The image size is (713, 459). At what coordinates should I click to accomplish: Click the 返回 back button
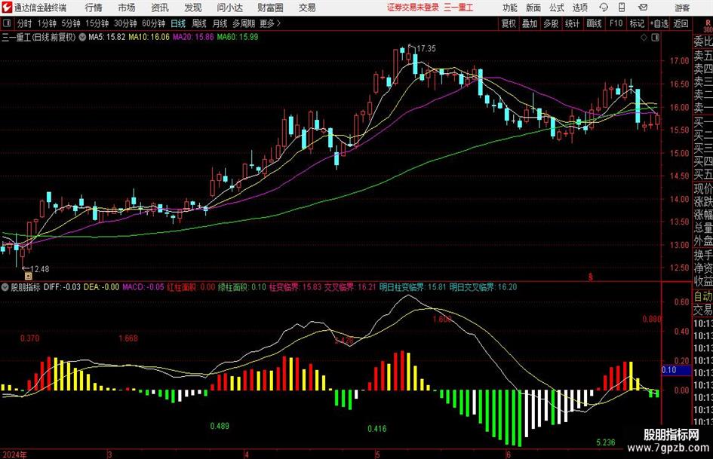[681, 23]
